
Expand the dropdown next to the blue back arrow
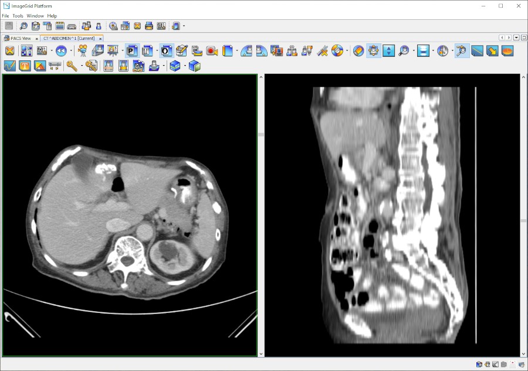tap(71, 50)
